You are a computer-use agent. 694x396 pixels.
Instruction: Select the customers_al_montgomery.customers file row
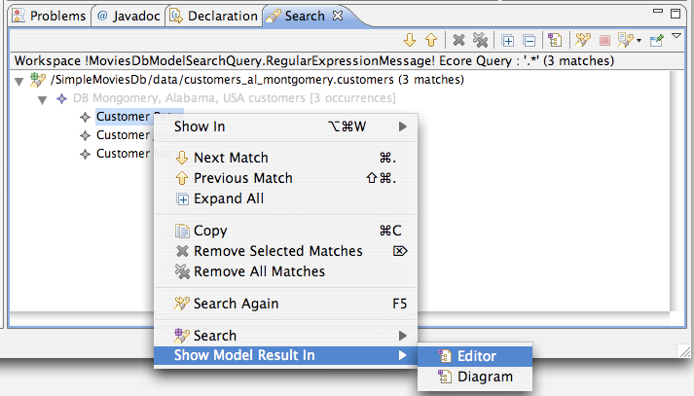tap(258, 80)
